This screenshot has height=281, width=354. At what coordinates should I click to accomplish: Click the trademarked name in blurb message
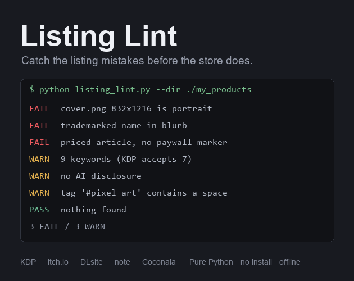click(x=124, y=125)
